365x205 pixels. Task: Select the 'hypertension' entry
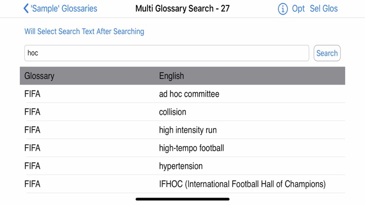181,166
